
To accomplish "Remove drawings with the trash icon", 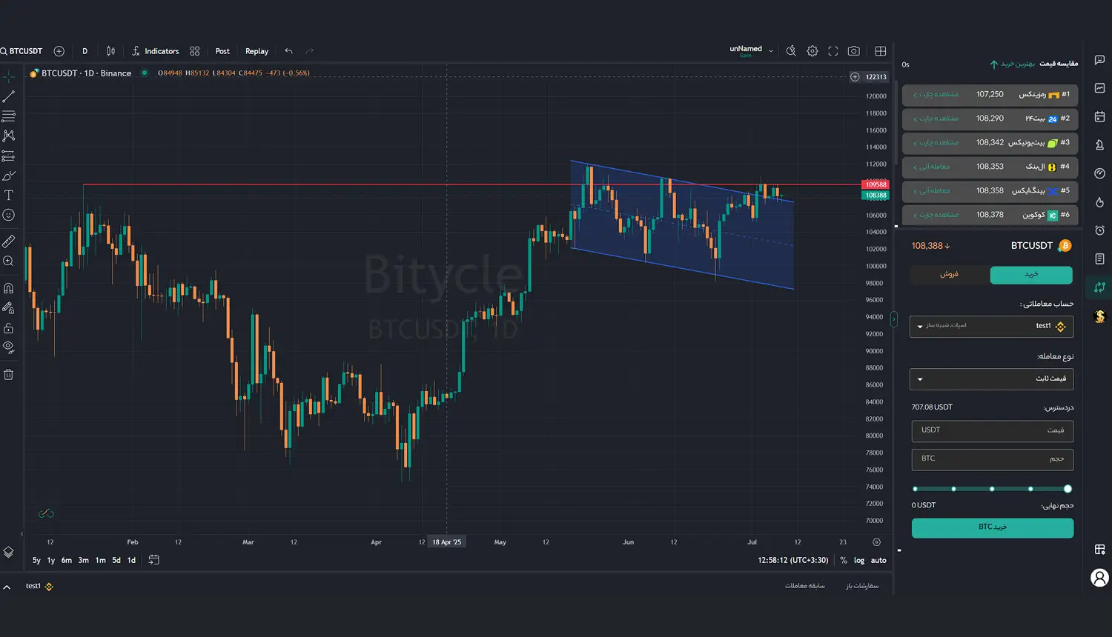I will pyautogui.click(x=9, y=374).
